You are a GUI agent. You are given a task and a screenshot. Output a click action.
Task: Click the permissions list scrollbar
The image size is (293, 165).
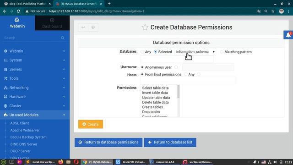179,92
